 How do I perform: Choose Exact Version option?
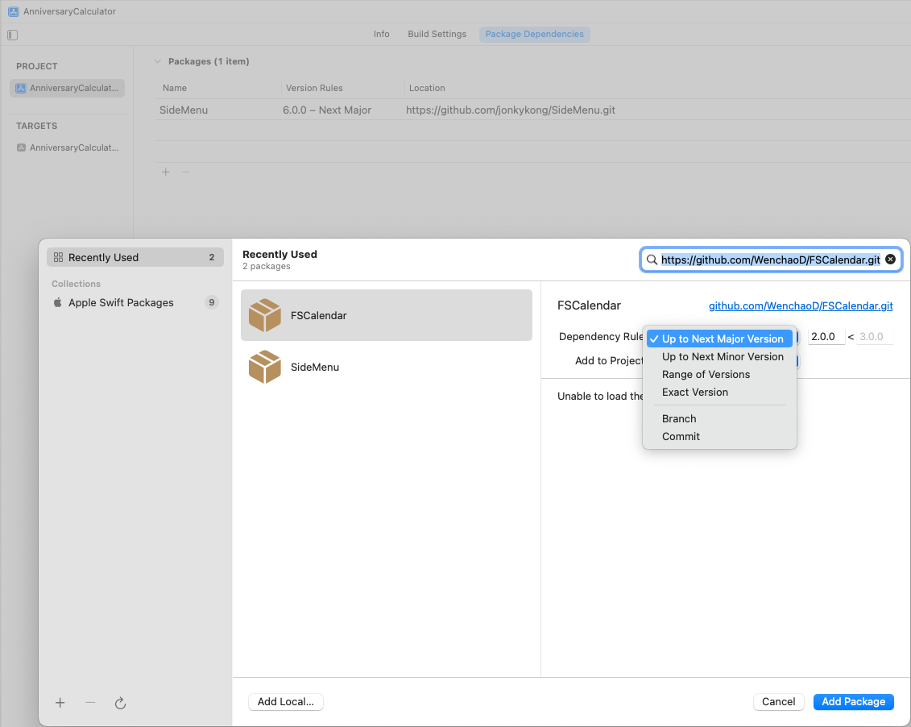tap(719, 393)
